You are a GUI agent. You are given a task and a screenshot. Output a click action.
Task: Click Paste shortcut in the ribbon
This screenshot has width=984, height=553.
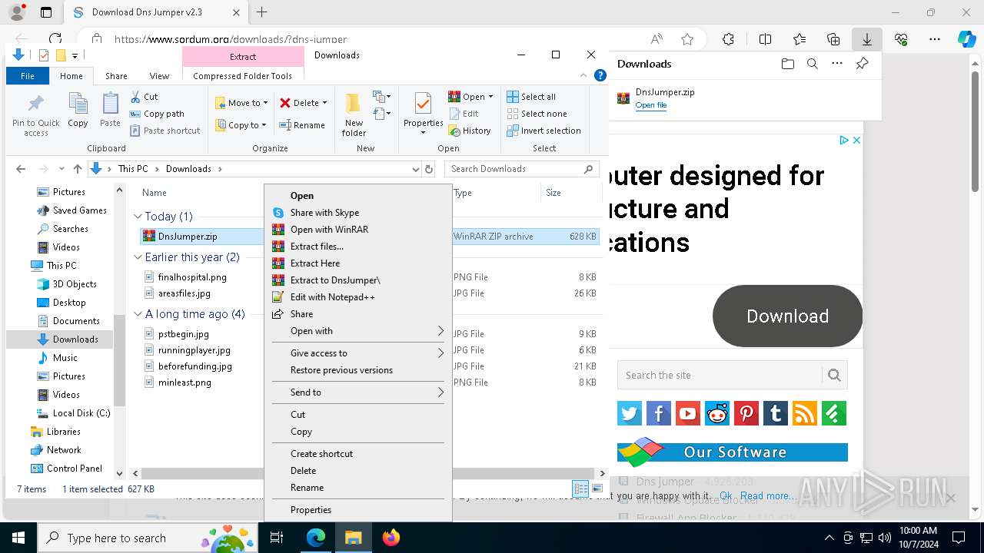(165, 131)
